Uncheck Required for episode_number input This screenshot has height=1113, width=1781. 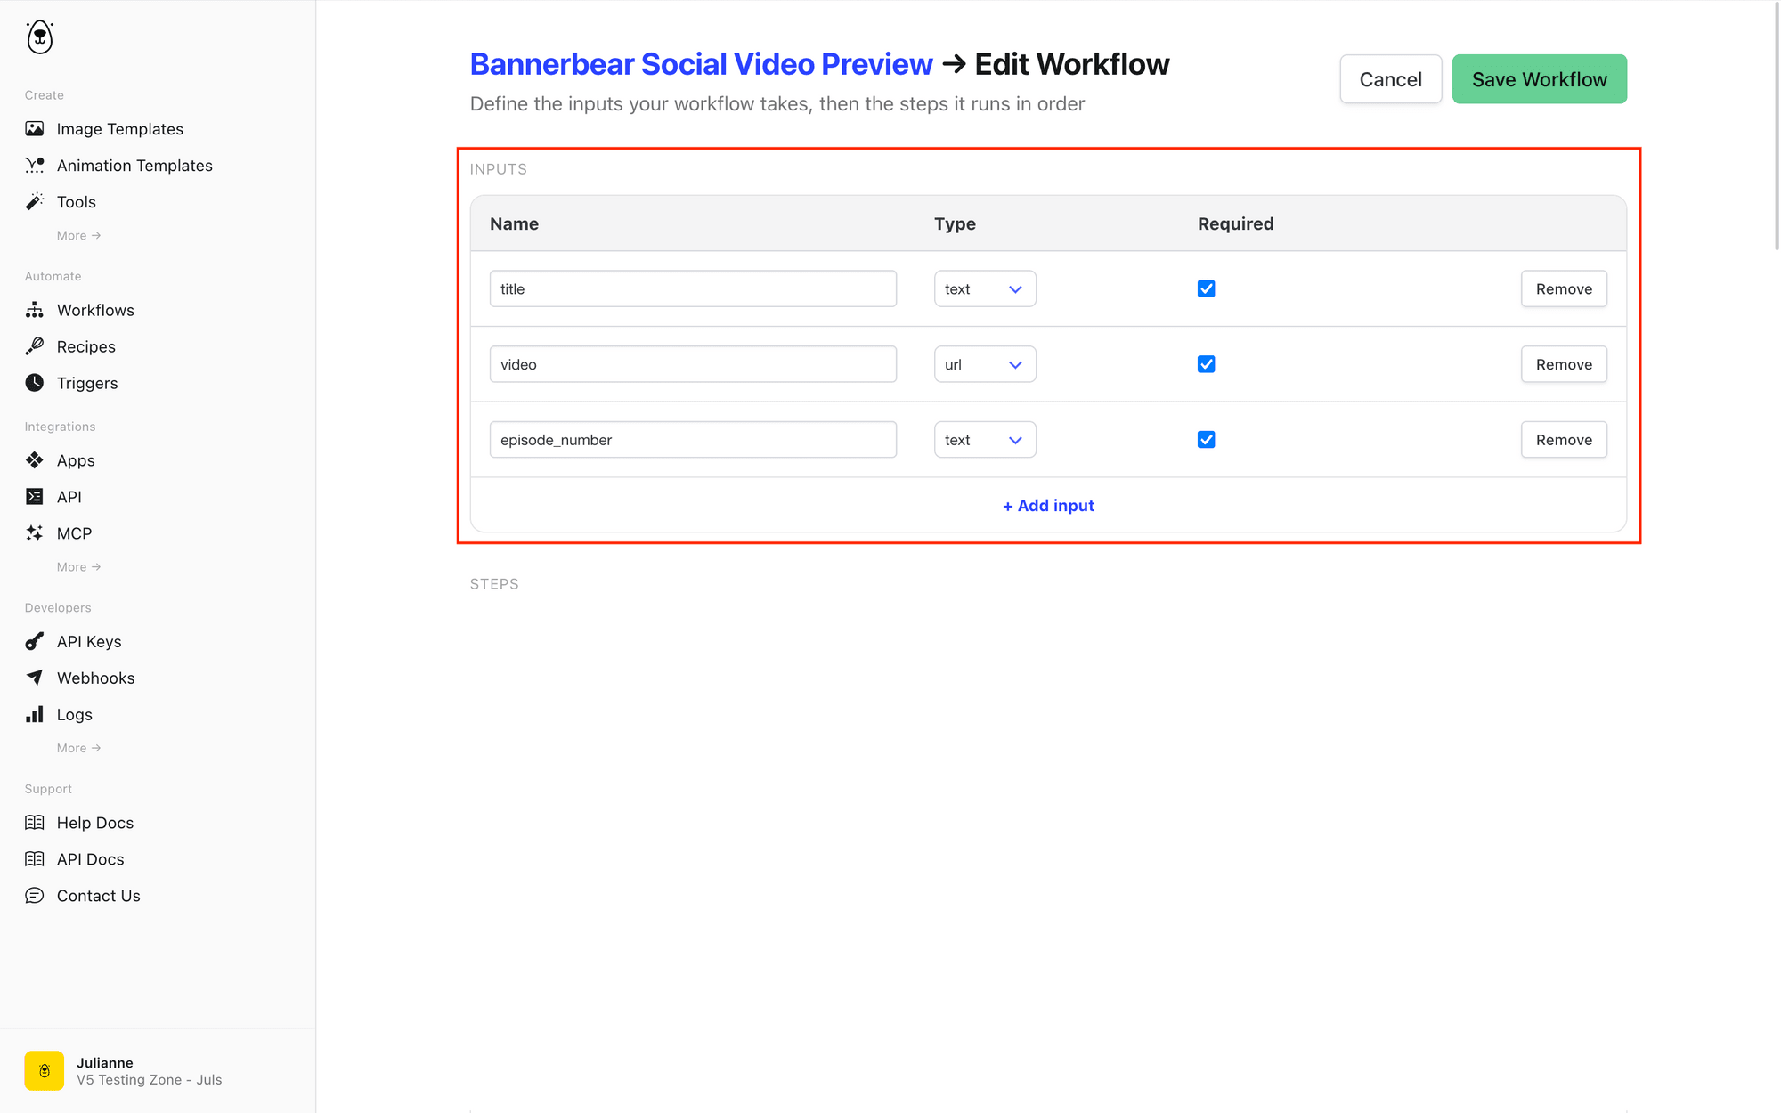(x=1207, y=440)
